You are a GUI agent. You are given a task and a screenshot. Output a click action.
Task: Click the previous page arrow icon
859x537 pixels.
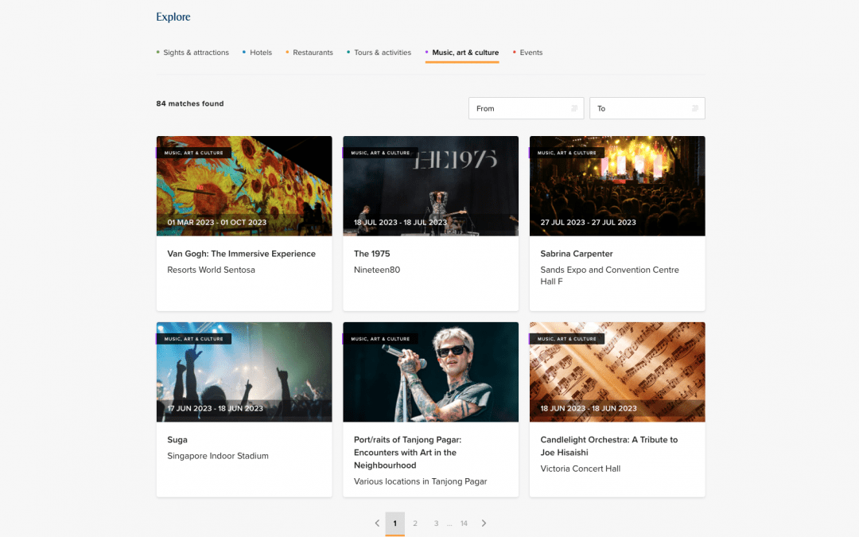pos(377,523)
